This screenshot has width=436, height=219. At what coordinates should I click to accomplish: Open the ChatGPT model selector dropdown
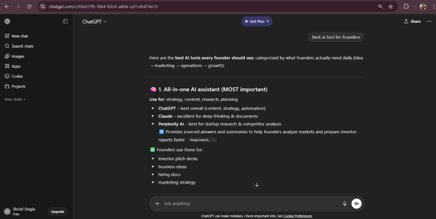click(x=95, y=21)
